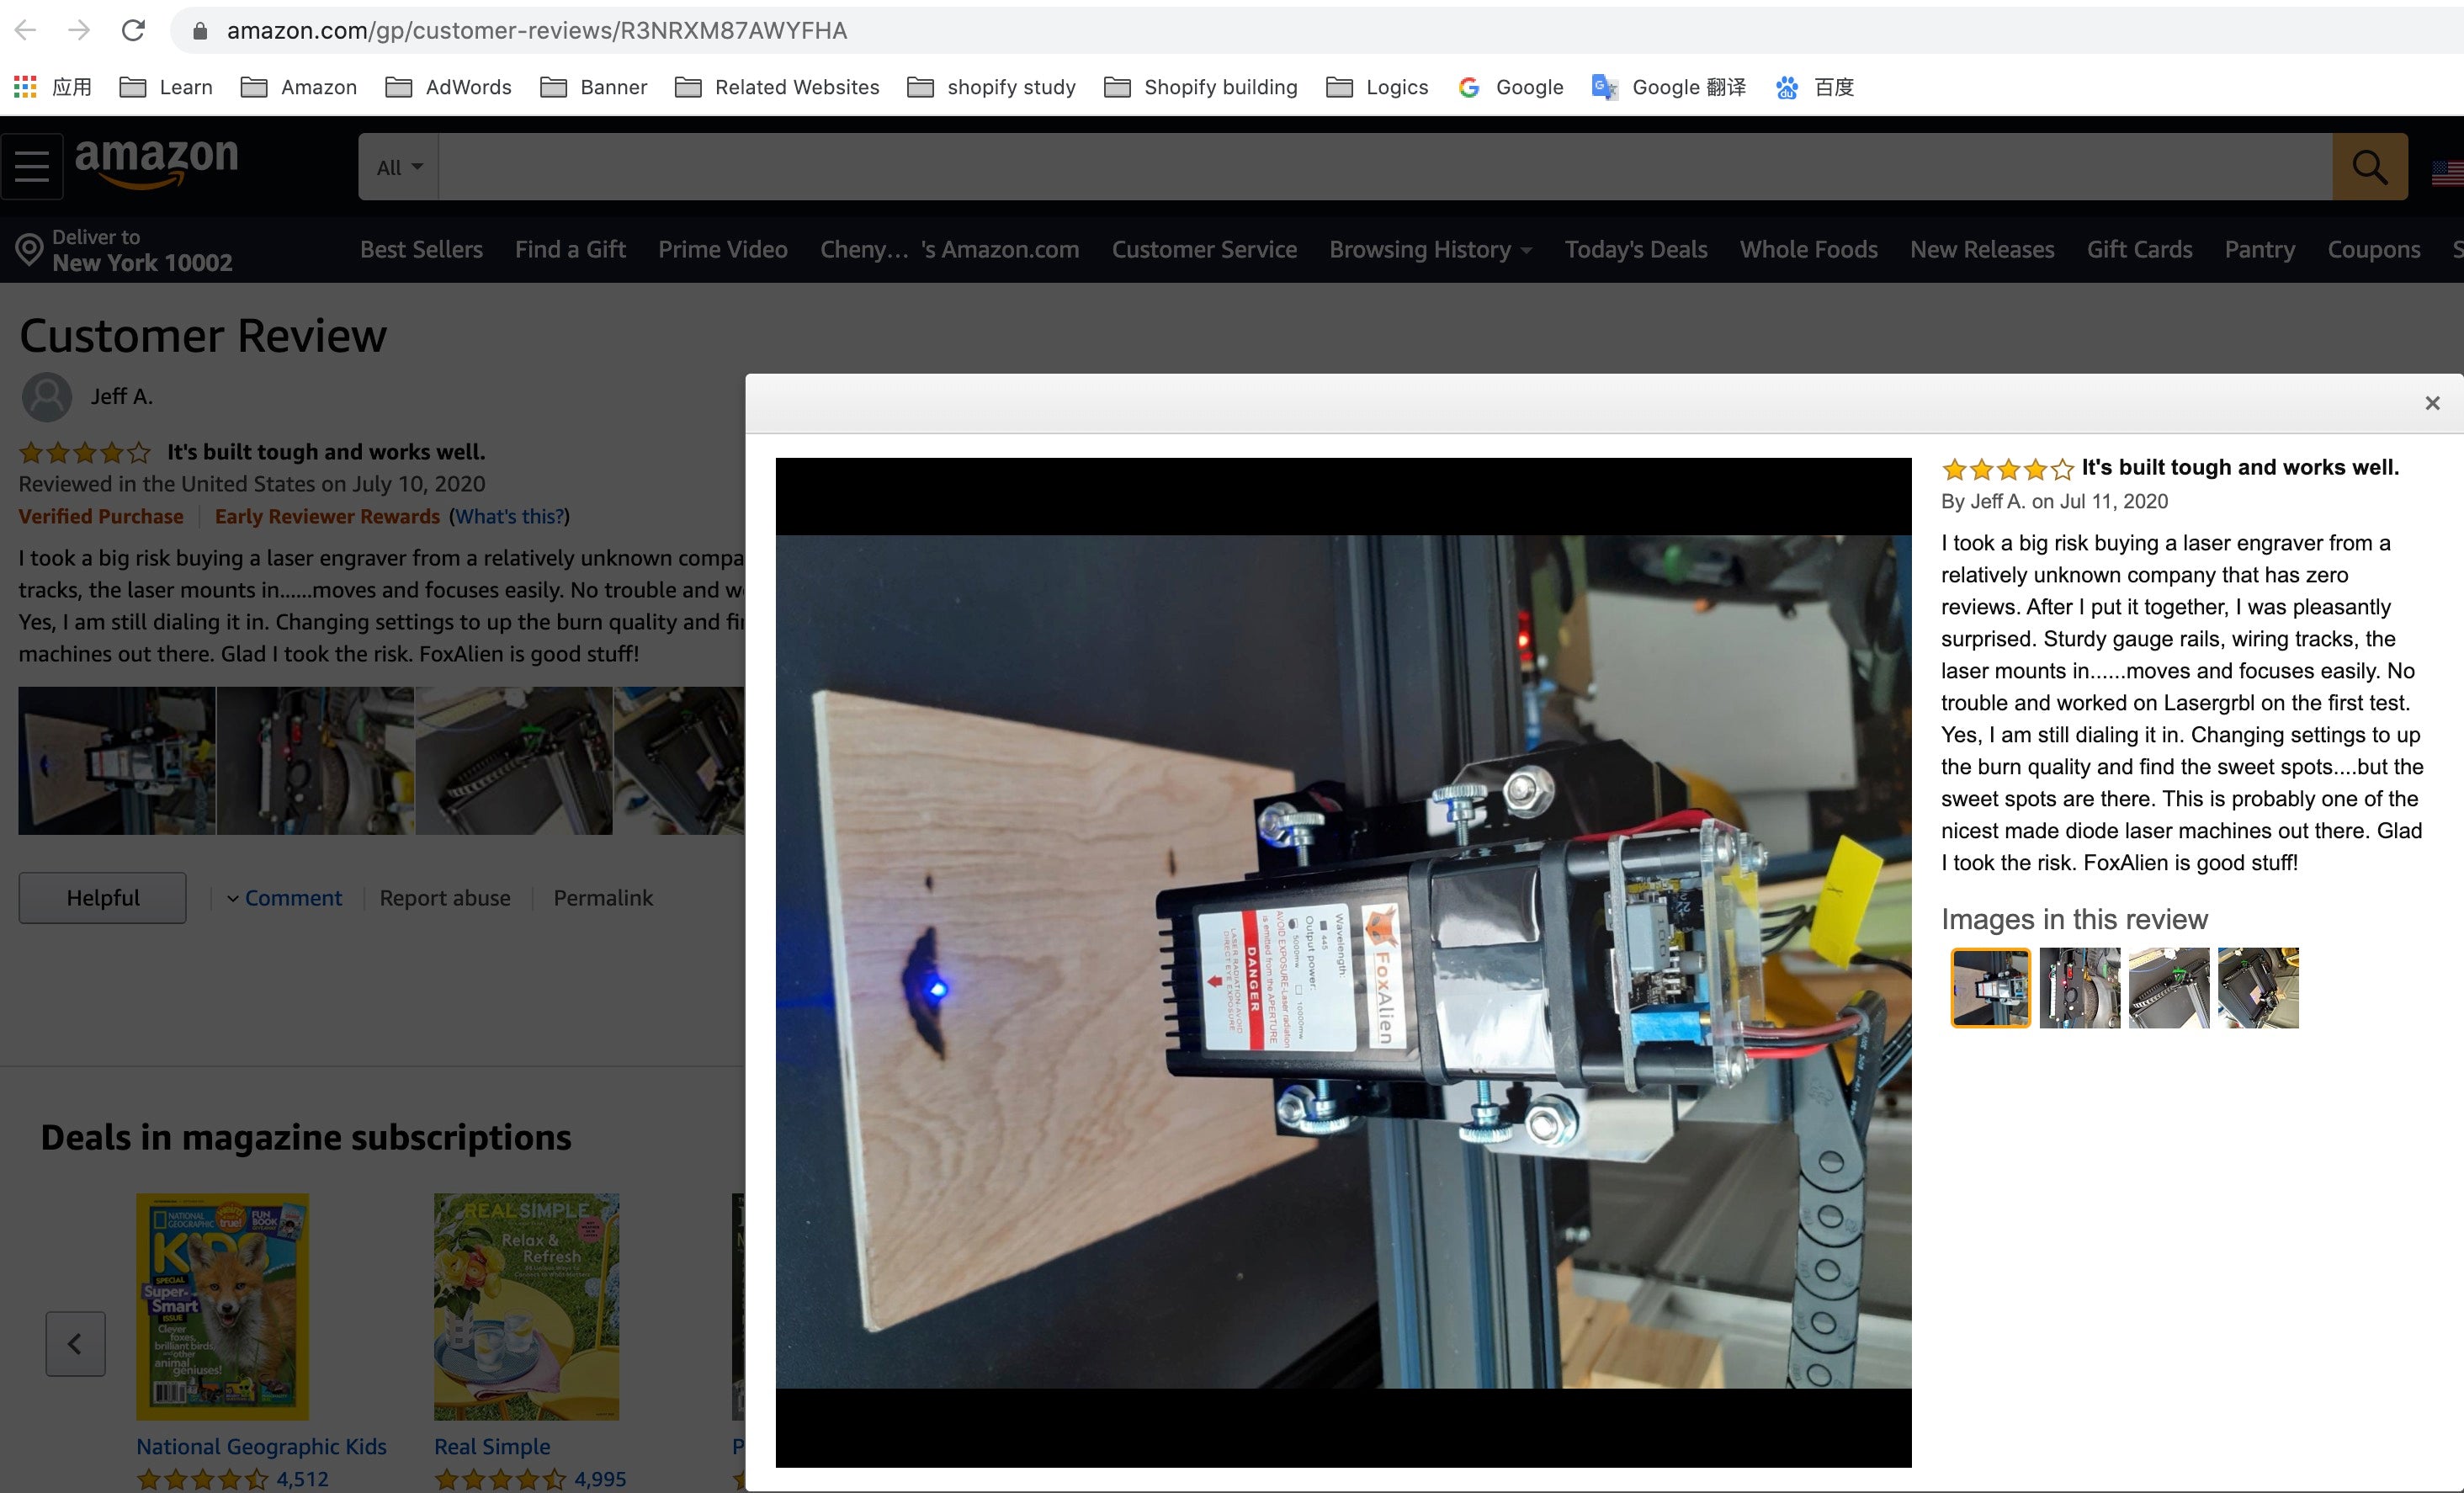Reload the current page
Viewport: 2464px width, 1493px height.
pyautogui.click(x=134, y=30)
